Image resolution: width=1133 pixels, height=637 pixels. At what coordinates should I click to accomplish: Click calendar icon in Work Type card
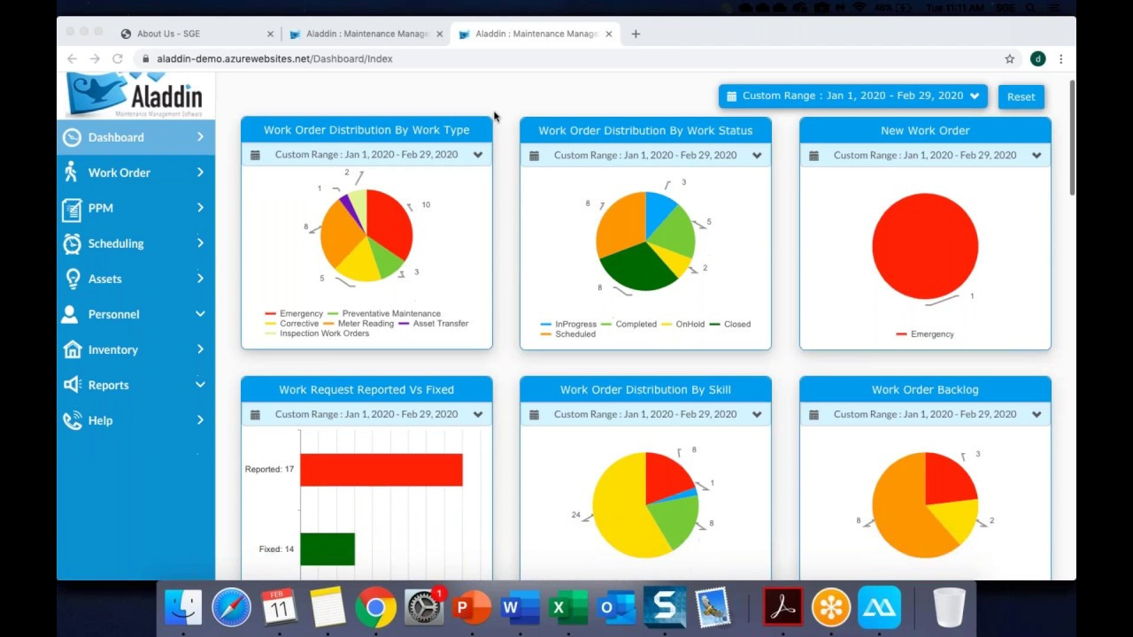pyautogui.click(x=255, y=155)
